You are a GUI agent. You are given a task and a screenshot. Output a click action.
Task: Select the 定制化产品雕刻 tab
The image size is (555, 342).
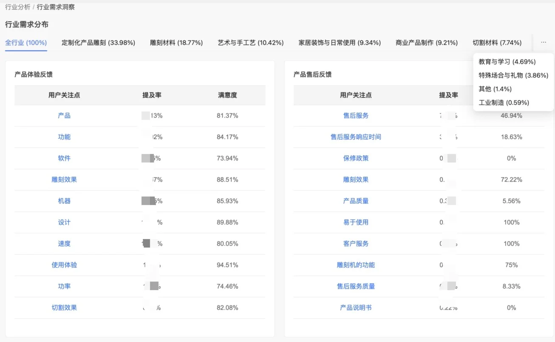[x=98, y=43]
